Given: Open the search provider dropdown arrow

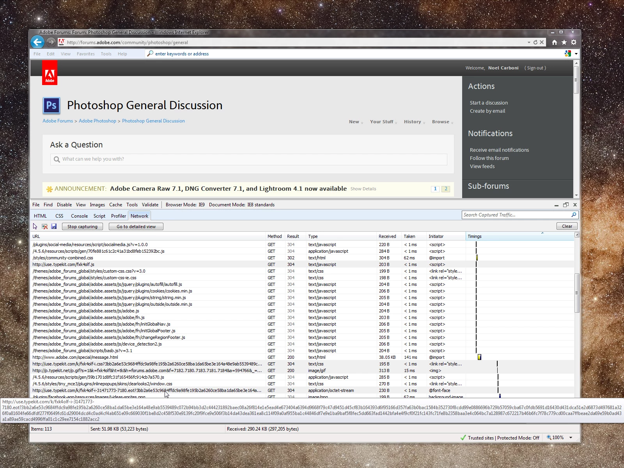Looking at the screenshot, I should click(576, 53).
